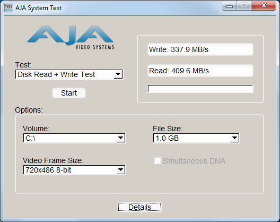Screen dimensions: 280x222
Task: Open the Video Frame Size dropdown
Action: (74, 170)
